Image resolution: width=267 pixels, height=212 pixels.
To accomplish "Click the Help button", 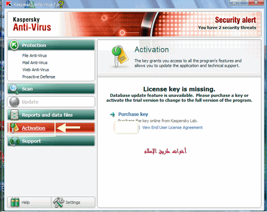I will click(29, 202).
